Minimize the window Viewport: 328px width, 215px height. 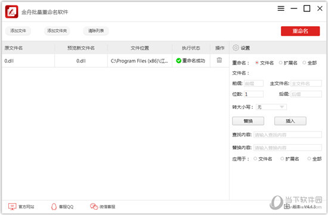click(x=294, y=8)
